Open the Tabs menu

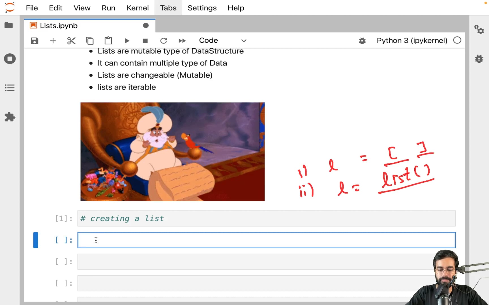click(168, 8)
